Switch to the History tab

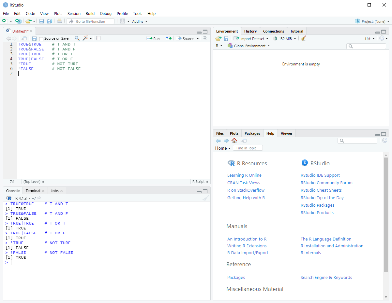coord(250,31)
